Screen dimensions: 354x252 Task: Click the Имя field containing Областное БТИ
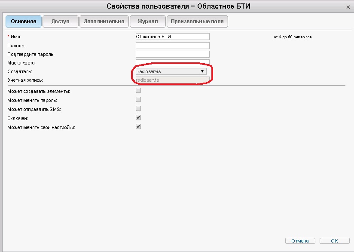172,37
